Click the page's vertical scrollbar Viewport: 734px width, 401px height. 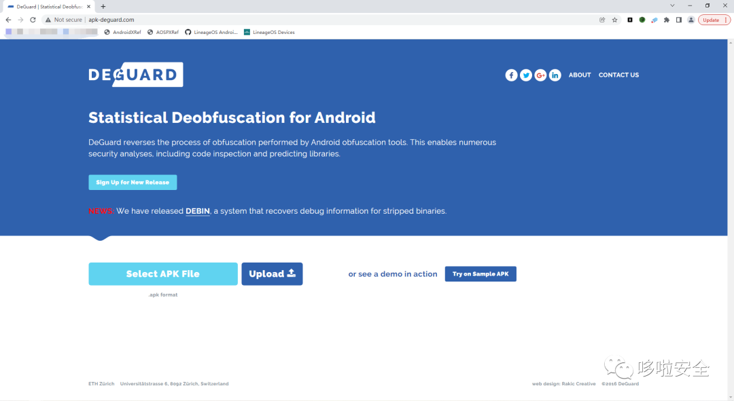[730, 220]
